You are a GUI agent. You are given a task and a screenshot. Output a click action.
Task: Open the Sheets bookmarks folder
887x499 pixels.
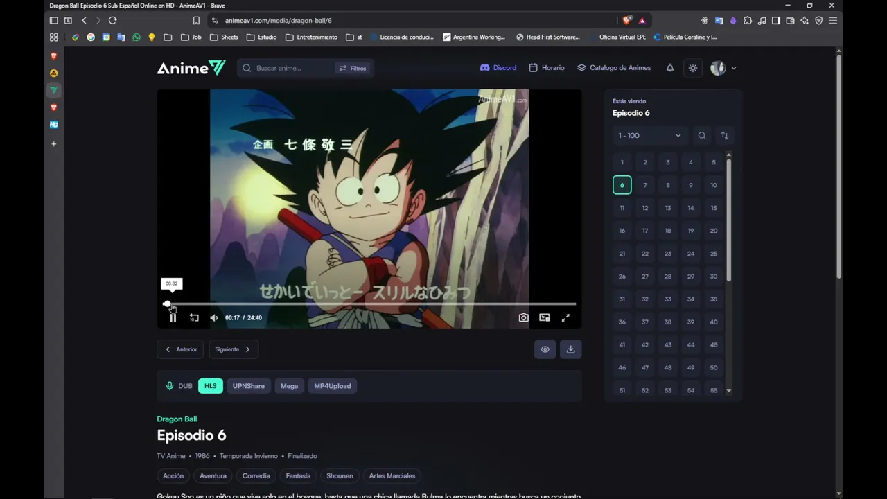(224, 37)
